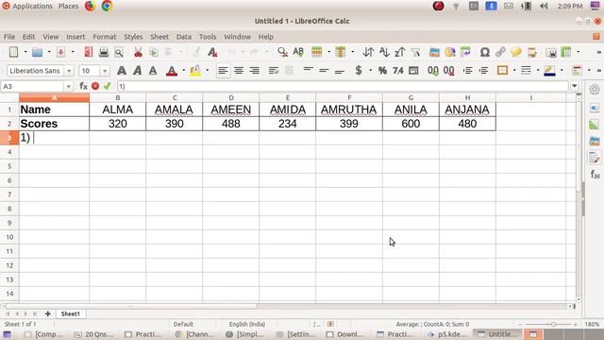Insert a pivot table
The image size is (604, 340).
(x=465, y=52)
